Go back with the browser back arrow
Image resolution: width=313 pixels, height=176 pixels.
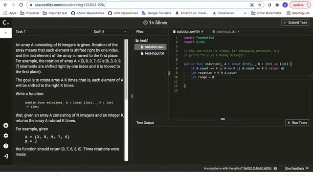5,5
